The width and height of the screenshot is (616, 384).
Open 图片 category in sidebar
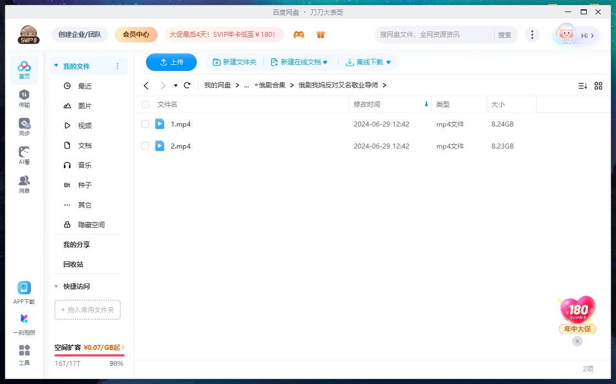(x=85, y=106)
